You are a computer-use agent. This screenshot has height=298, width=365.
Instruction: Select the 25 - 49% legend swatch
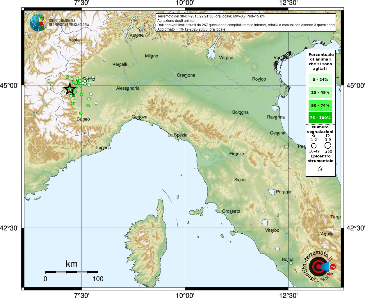(x=320, y=93)
